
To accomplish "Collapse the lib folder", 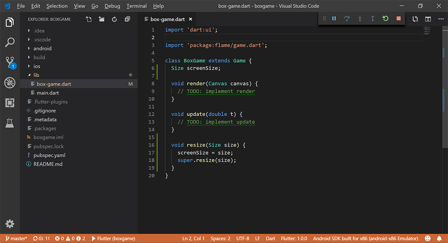I will click(36, 75).
